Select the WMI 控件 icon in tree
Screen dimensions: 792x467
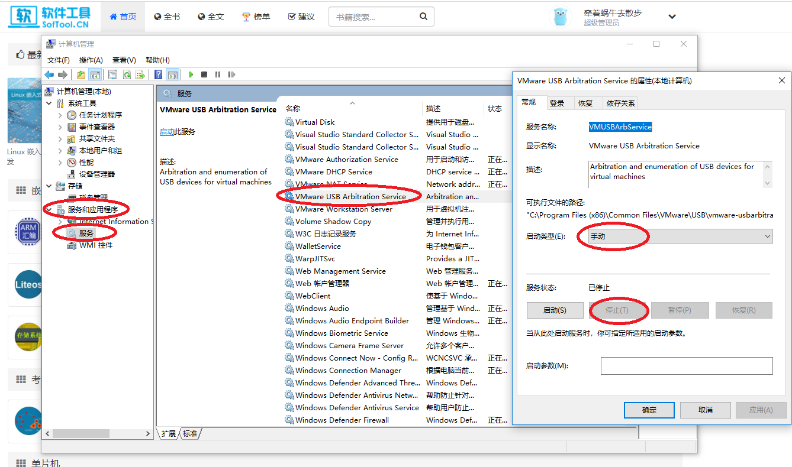(x=72, y=245)
